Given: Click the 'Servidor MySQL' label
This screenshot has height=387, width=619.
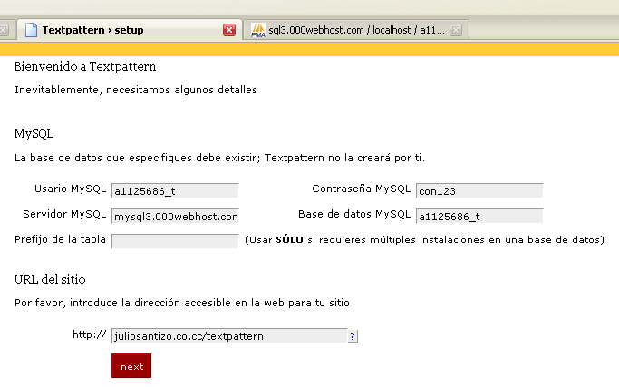Looking at the screenshot, I should 64,214.
